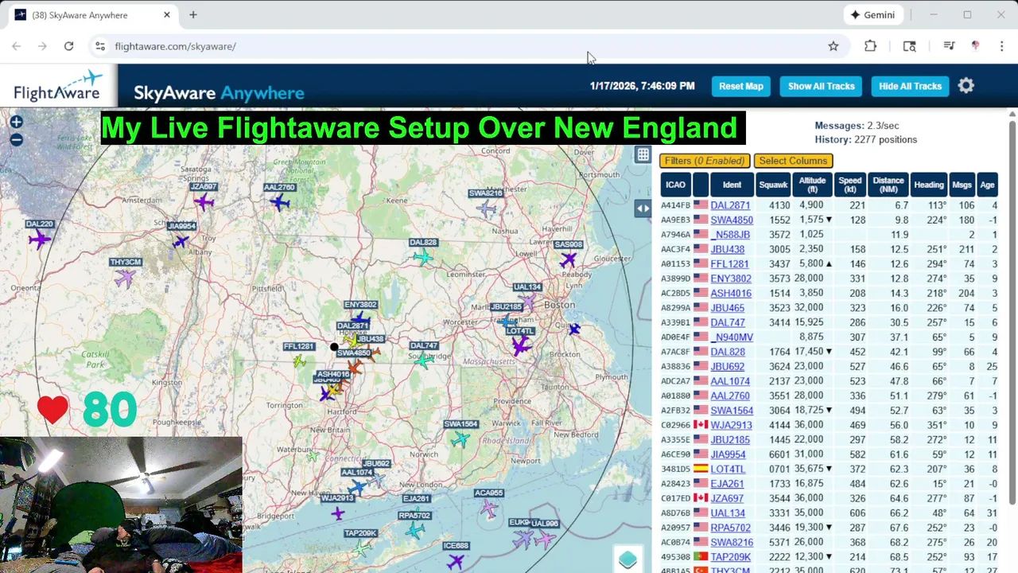
Task: Open the TAP209K flight link
Action: tap(731, 556)
